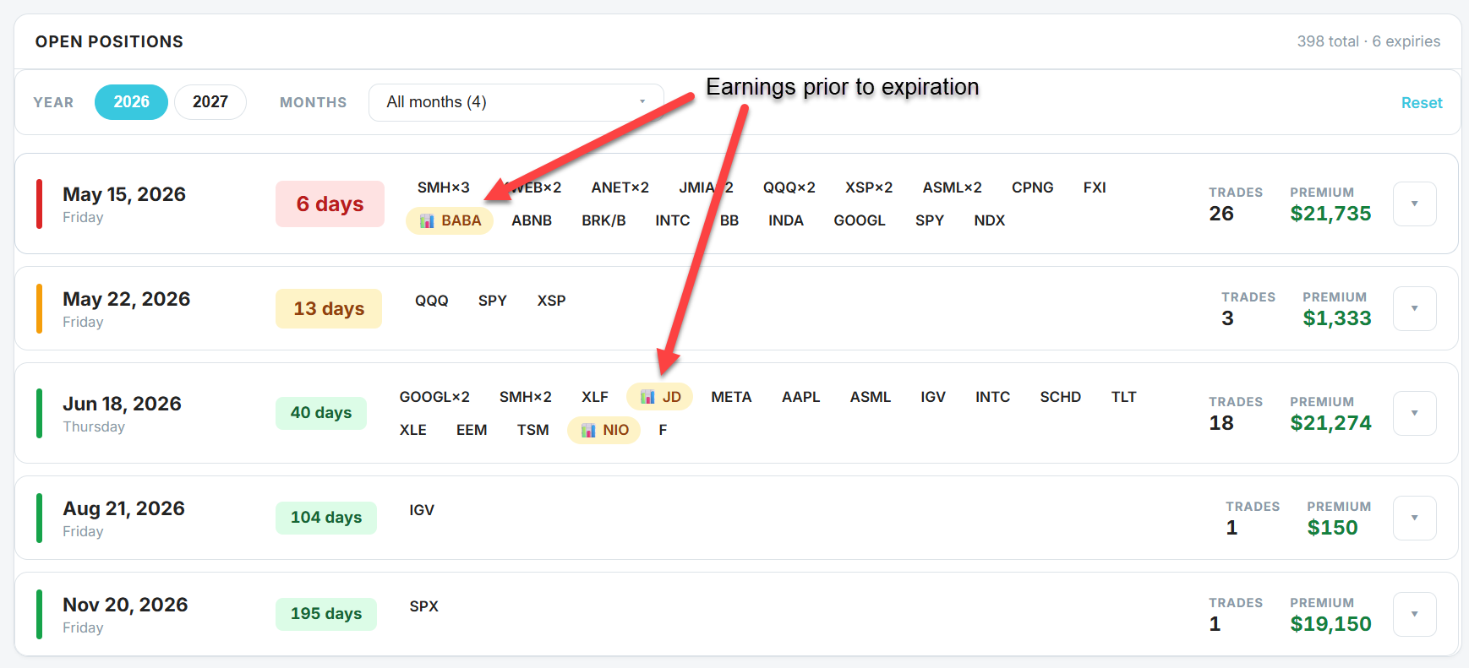This screenshot has height=668, width=1469.
Task: Click the SMH×2 ticker in Jun 18 row
Action: (x=525, y=397)
